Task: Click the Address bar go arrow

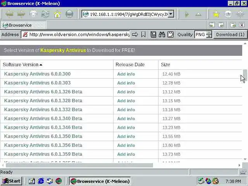Action: point(135,34)
